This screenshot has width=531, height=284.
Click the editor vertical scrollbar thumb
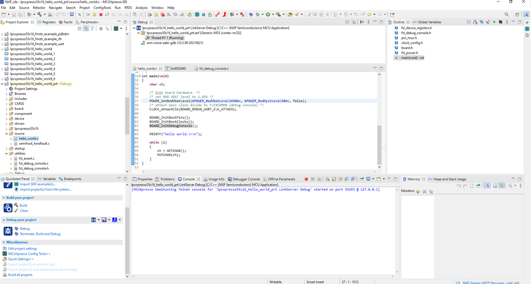(x=380, y=145)
